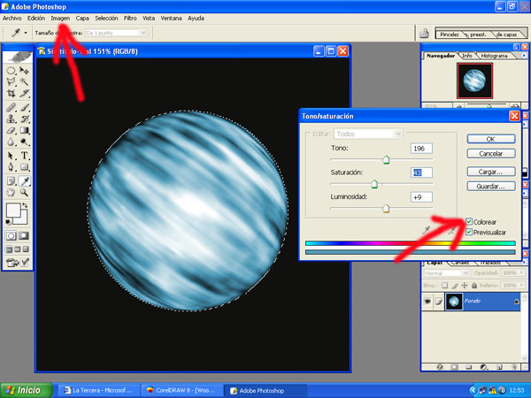
Task: Reset to default colors icon
Action: pyautogui.click(x=8, y=222)
